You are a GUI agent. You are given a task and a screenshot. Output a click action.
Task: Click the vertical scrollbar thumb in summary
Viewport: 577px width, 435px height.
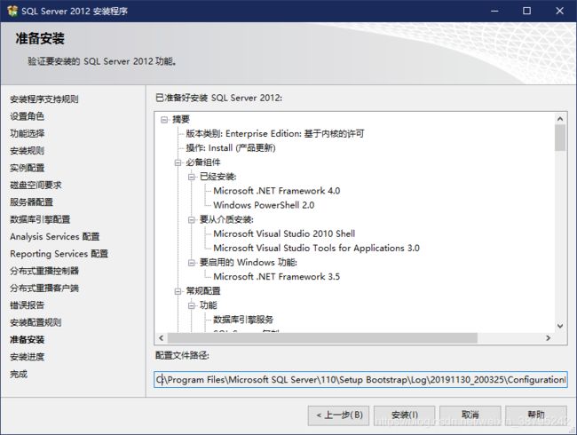click(x=560, y=138)
